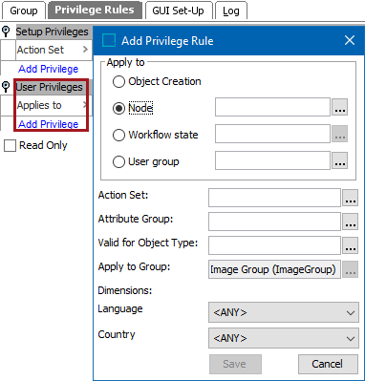Select the Workflow state radio button
Viewport: 365px width, 381px height.
(x=118, y=135)
